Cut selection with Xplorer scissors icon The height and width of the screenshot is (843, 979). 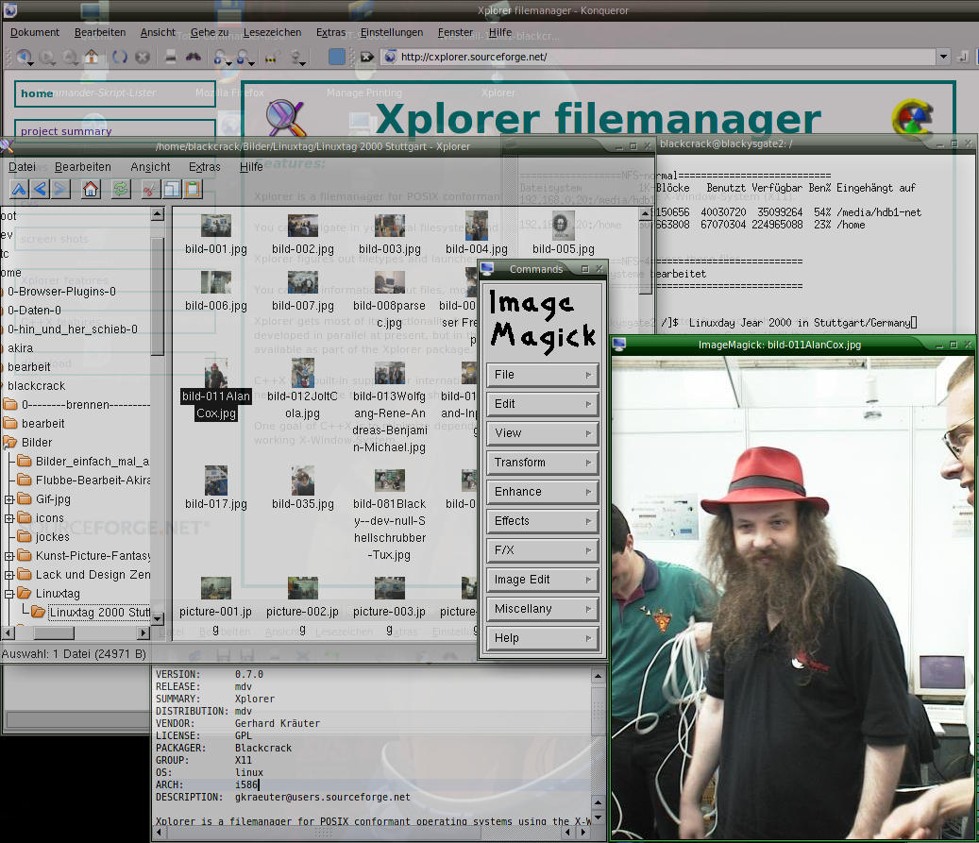[x=150, y=189]
